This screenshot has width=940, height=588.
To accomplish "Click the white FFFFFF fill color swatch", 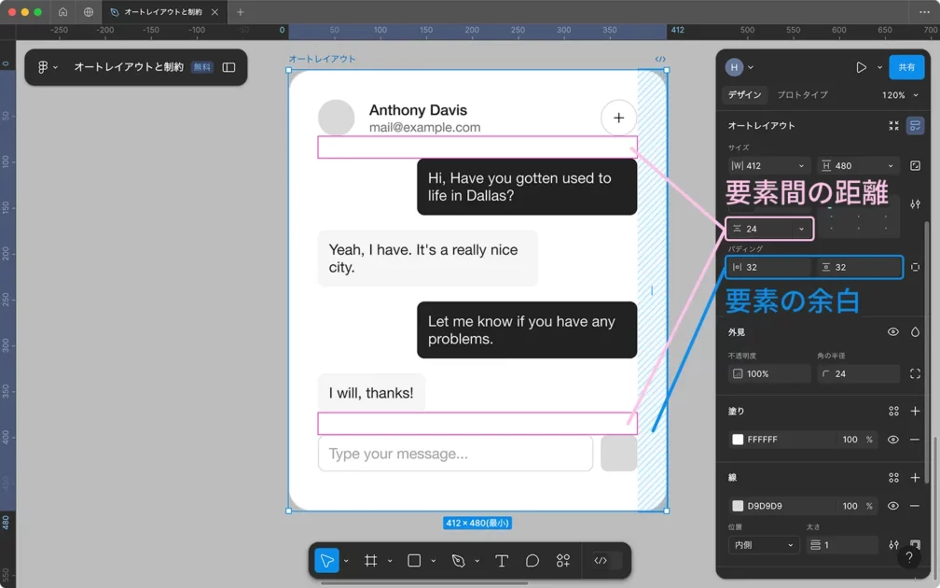I will coord(738,440).
